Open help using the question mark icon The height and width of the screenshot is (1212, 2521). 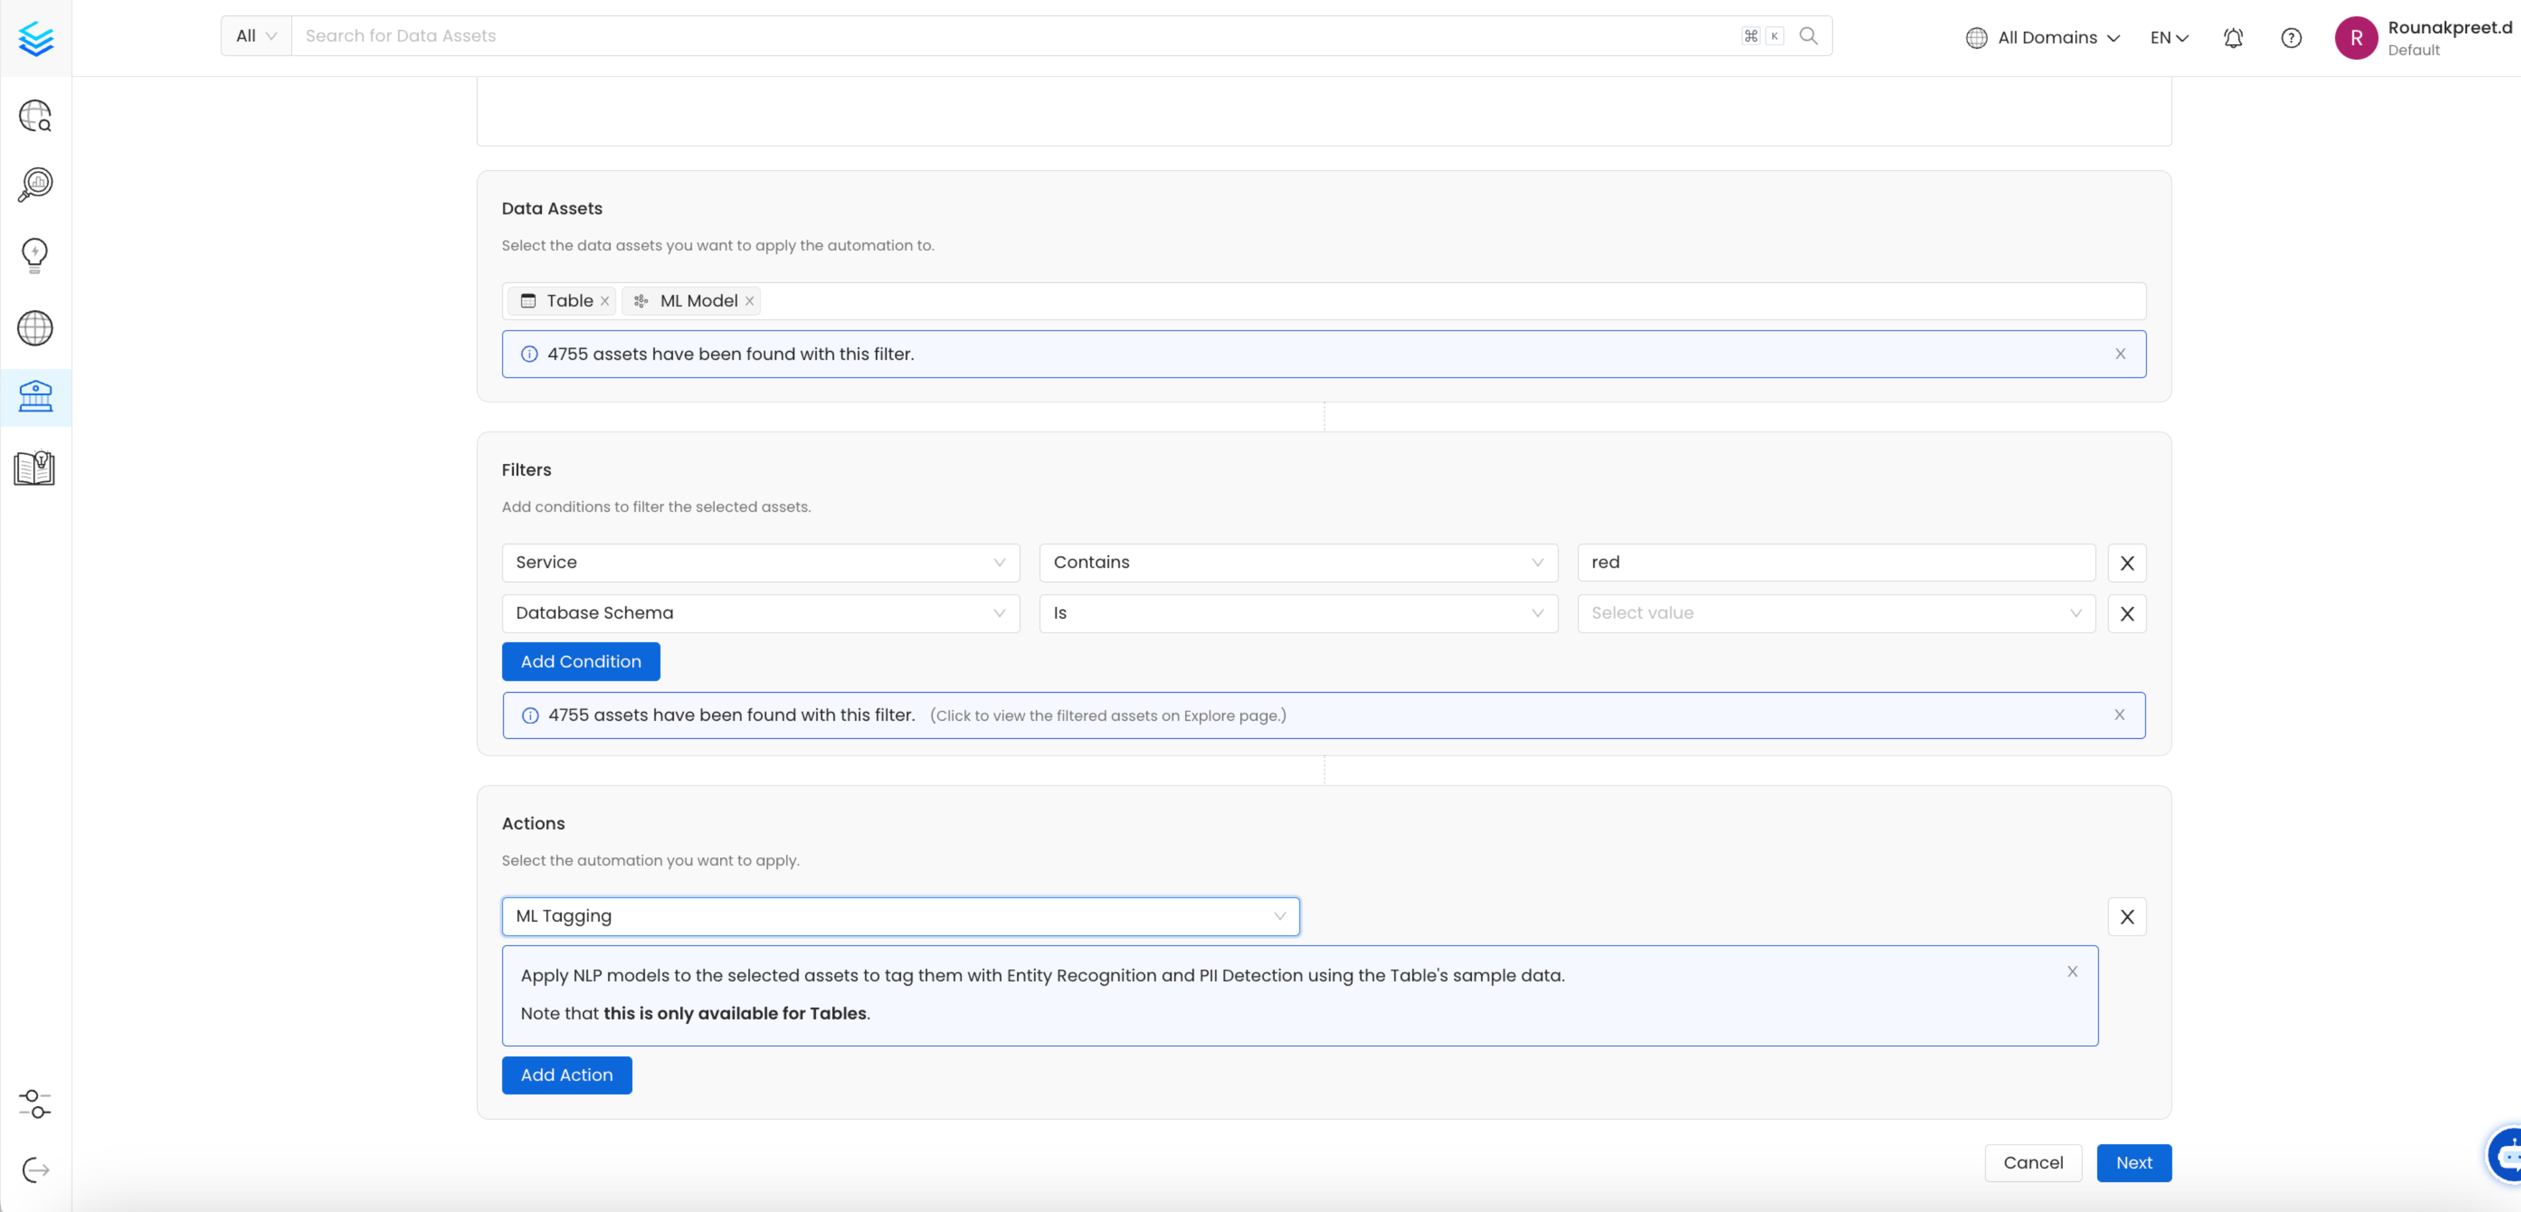2291,37
